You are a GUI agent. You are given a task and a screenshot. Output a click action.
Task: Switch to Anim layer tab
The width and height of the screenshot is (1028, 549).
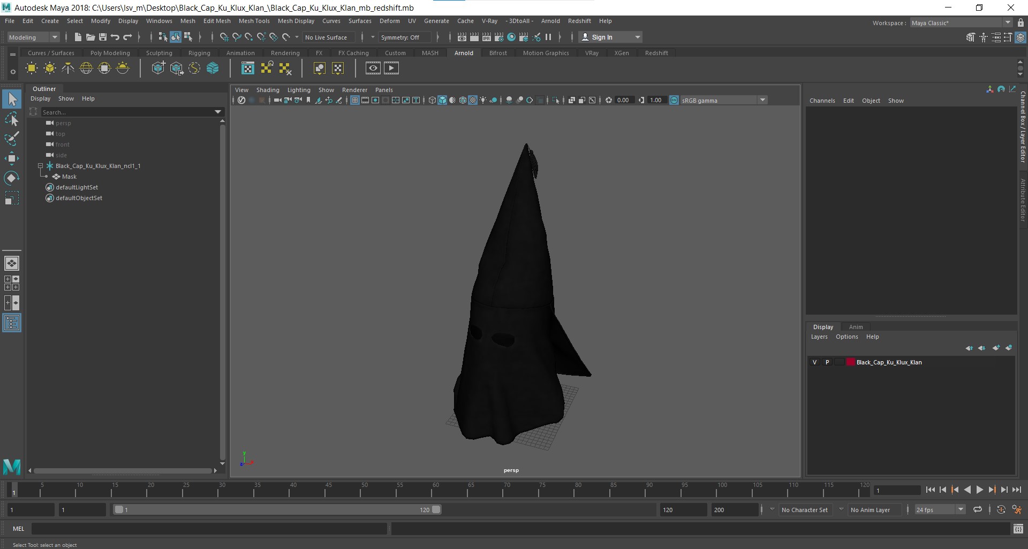(x=856, y=327)
